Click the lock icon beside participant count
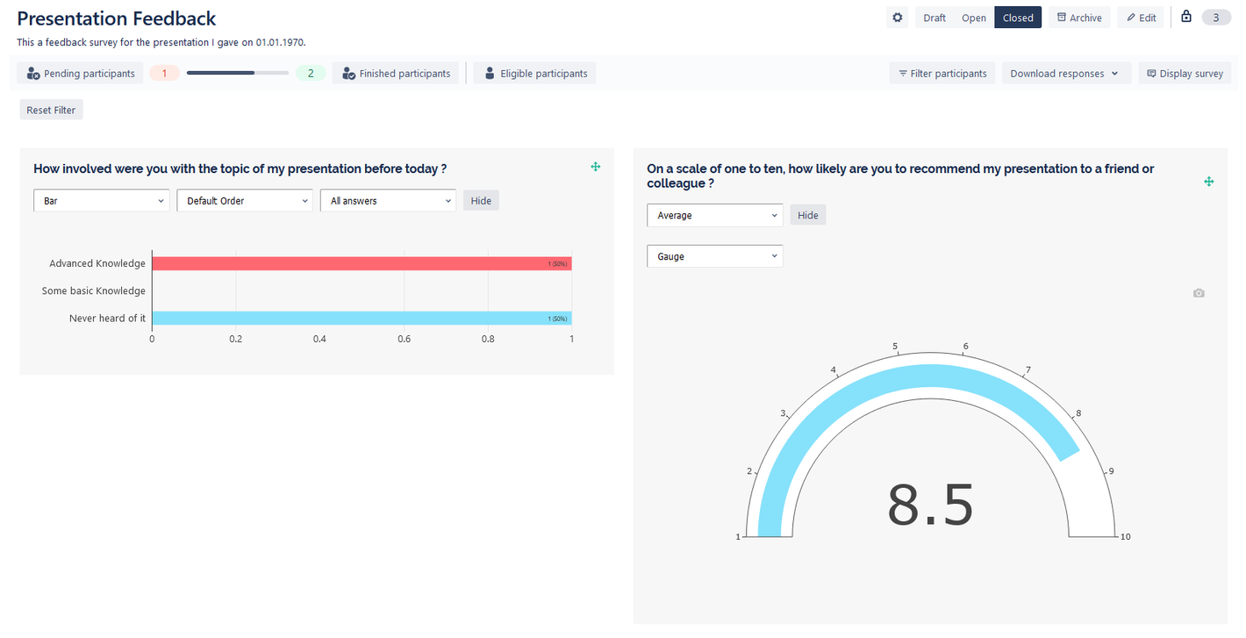Viewport: 1246px width, 638px height. [x=1186, y=17]
